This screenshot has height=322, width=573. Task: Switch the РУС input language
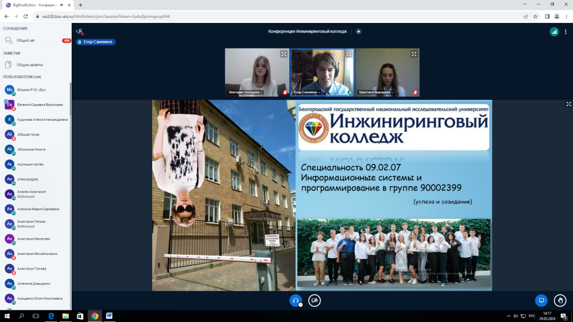click(x=532, y=316)
